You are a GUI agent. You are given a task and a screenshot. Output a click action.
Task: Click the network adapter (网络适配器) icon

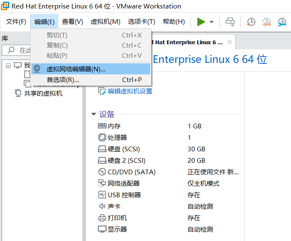(x=102, y=183)
